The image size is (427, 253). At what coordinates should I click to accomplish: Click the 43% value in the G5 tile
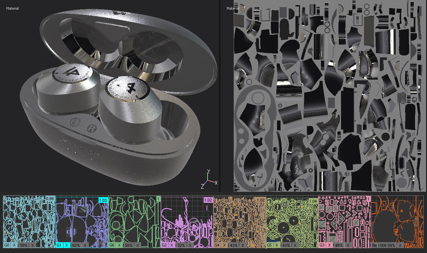pyautogui.click(x=286, y=245)
